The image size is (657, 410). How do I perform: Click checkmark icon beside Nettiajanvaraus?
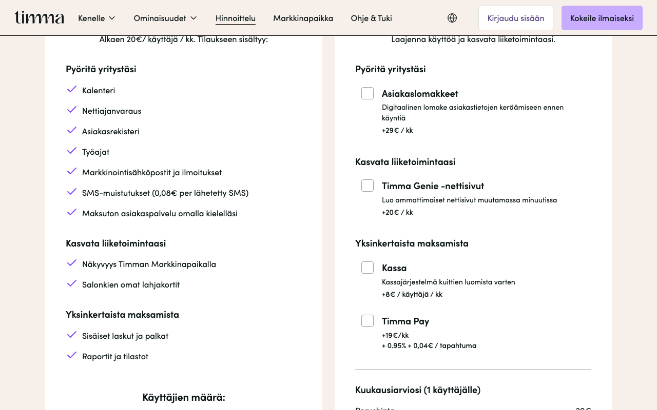[72, 110]
